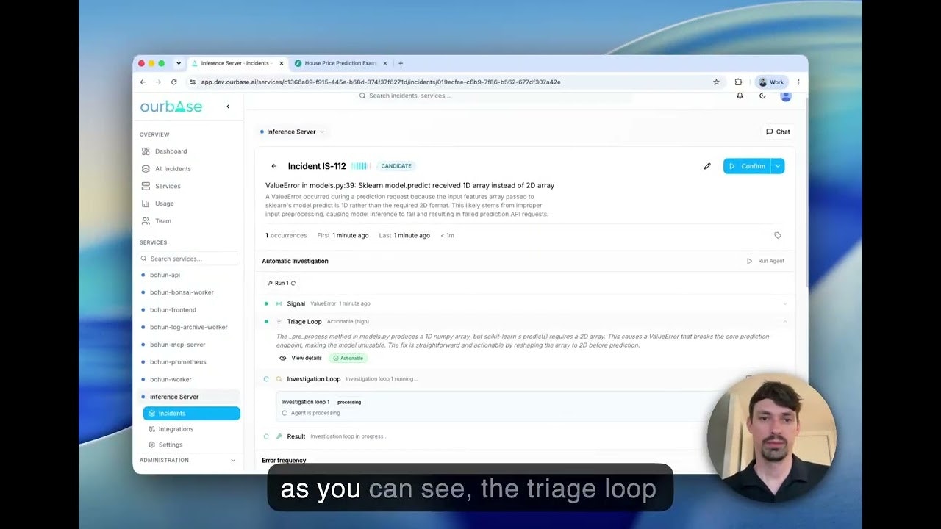Open Dashboard in sidebar
Screen dimensions: 941x529
tap(171, 151)
